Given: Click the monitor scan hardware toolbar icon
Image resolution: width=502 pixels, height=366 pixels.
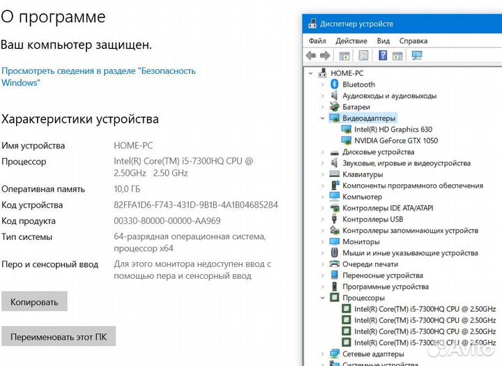Looking at the screenshot, I should coord(417,55).
